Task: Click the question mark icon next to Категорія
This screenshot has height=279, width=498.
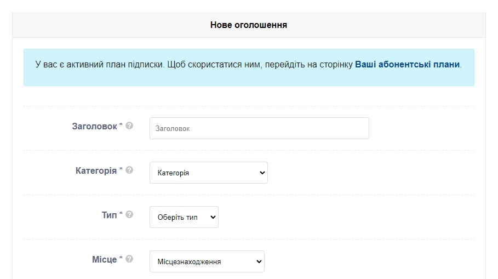Action: [x=129, y=170]
